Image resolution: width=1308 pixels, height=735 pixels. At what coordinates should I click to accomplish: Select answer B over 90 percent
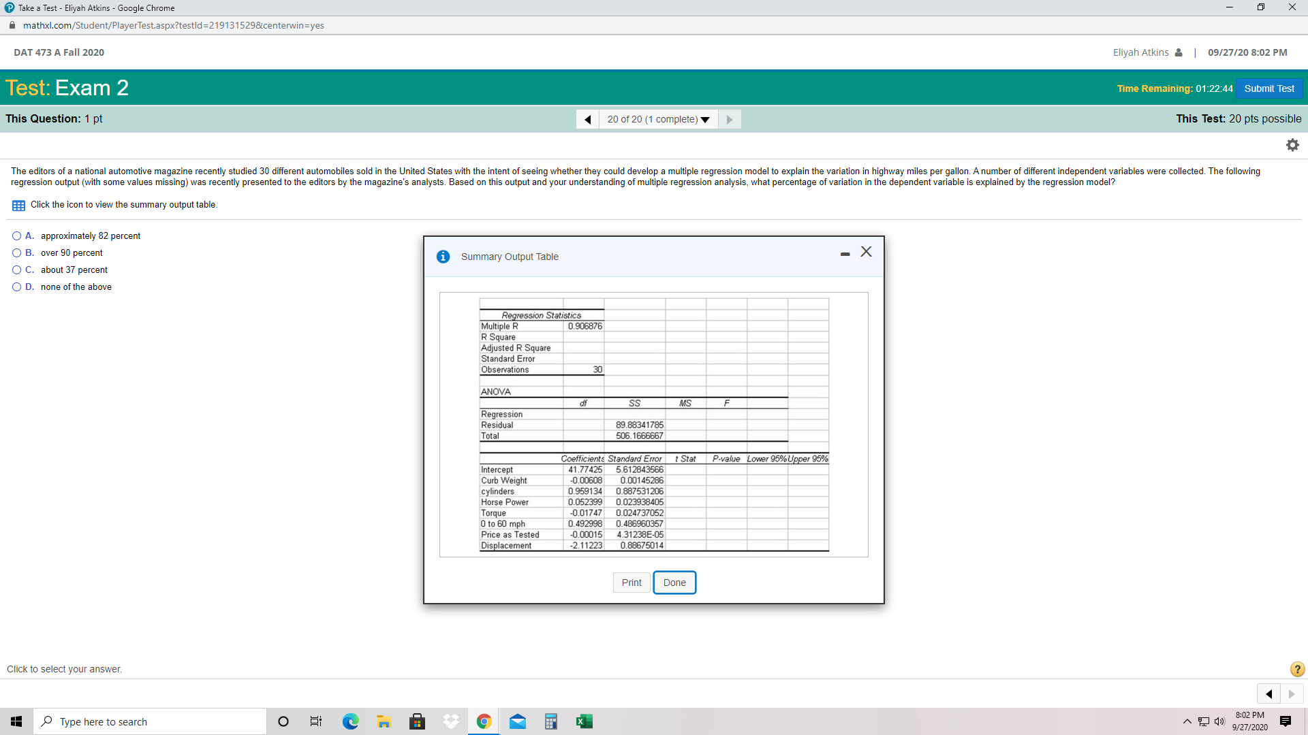(17, 253)
